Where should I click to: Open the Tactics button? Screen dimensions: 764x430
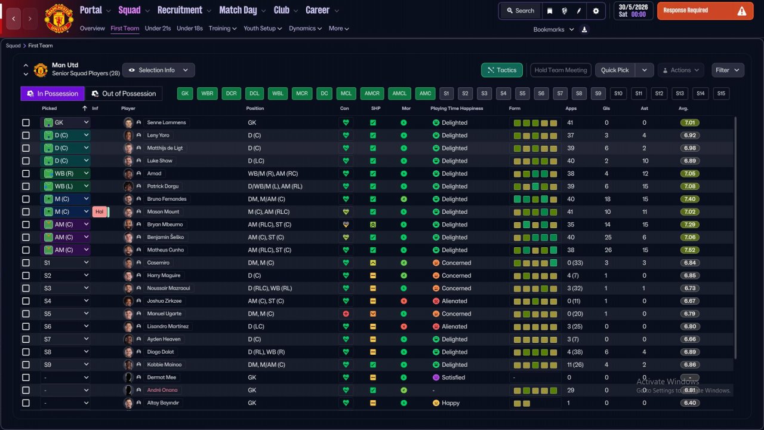[x=502, y=70]
